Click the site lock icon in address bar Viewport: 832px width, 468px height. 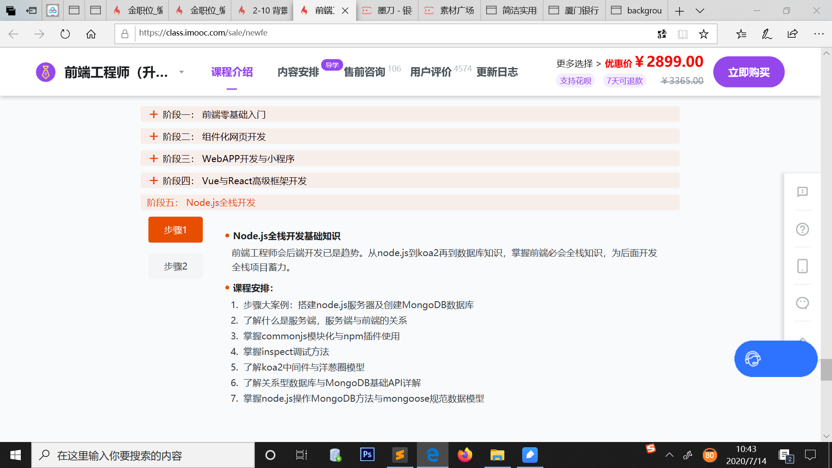(125, 34)
